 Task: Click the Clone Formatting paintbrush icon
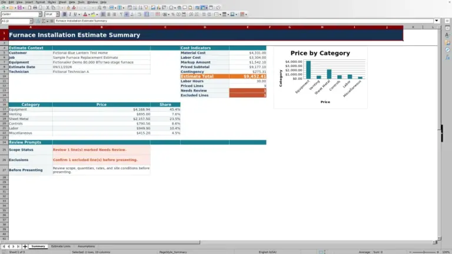pos(68,8)
